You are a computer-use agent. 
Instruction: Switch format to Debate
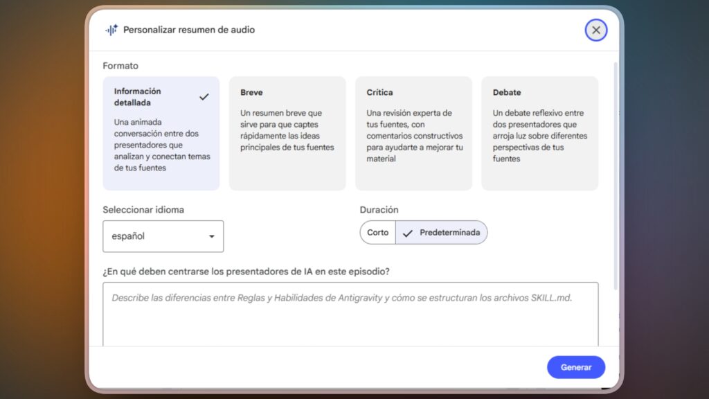click(539, 133)
